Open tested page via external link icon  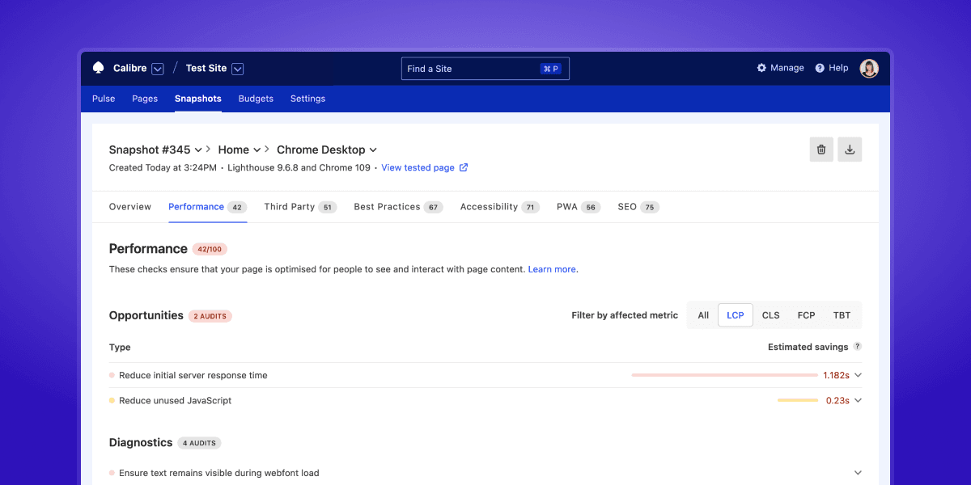click(463, 167)
